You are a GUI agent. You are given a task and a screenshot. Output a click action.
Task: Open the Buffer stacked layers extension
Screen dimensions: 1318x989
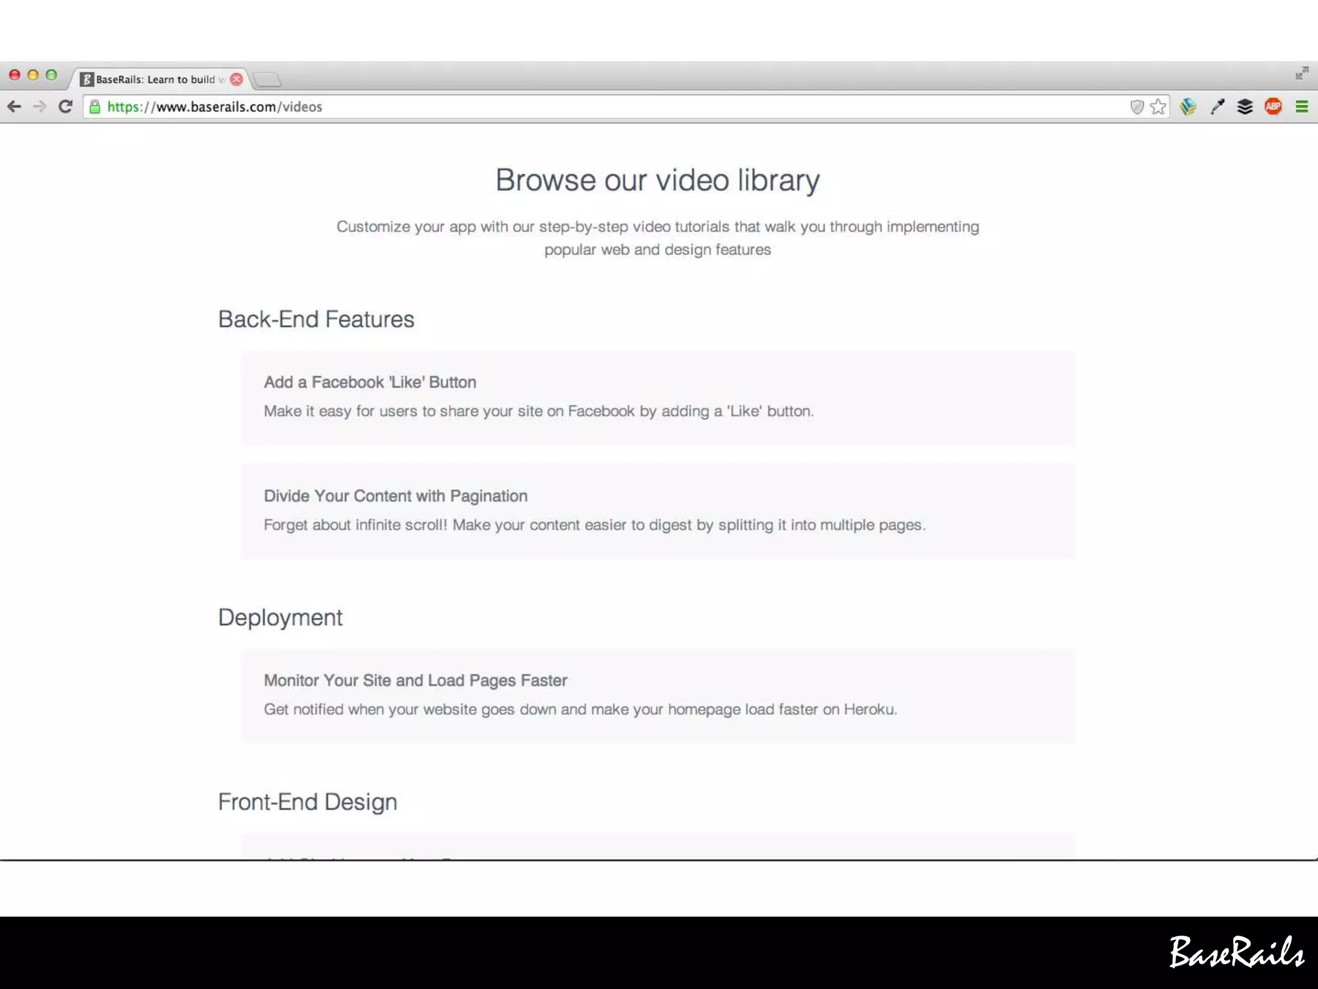(x=1245, y=107)
